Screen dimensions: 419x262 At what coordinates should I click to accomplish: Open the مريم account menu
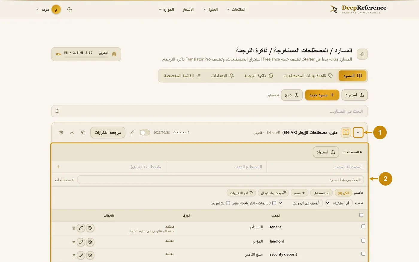click(x=48, y=9)
